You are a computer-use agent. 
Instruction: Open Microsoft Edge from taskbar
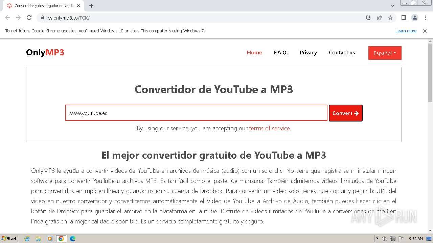73,239
